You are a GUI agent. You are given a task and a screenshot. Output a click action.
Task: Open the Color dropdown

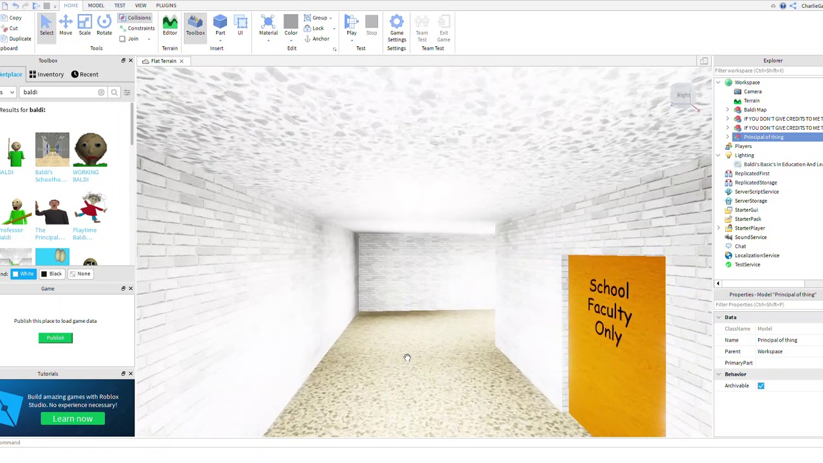[291, 41]
